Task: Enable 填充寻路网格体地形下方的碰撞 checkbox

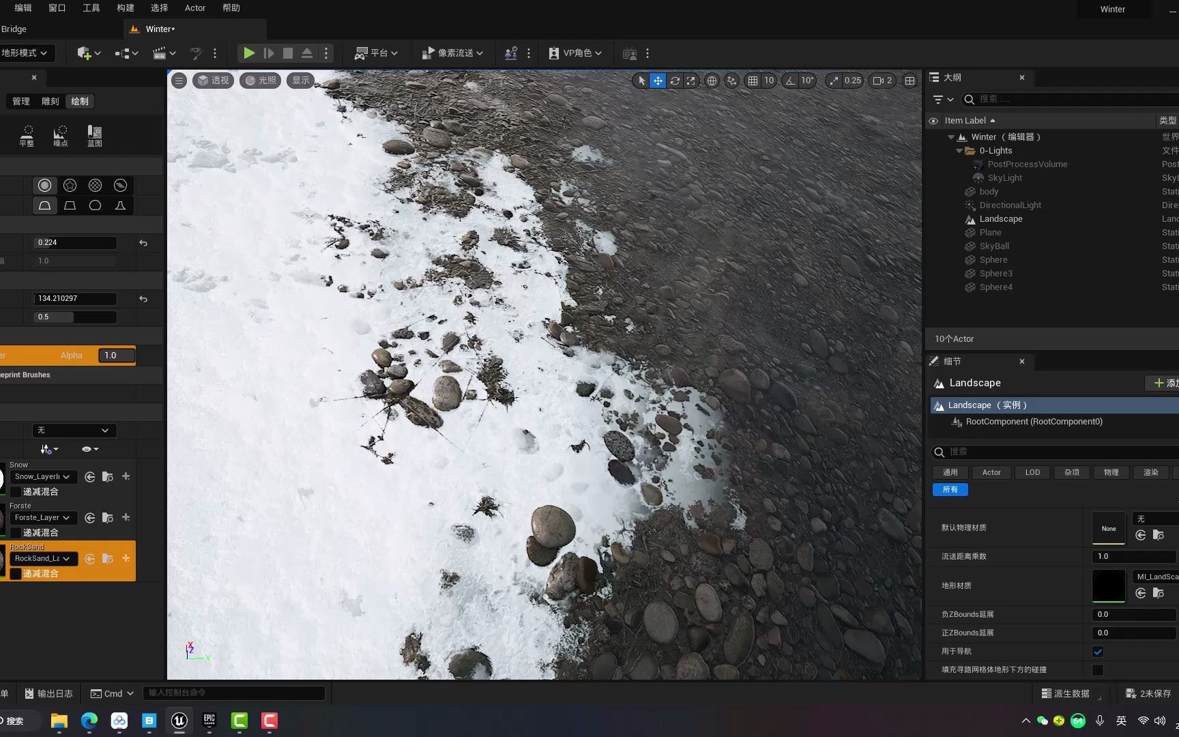Action: (1098, 670)
